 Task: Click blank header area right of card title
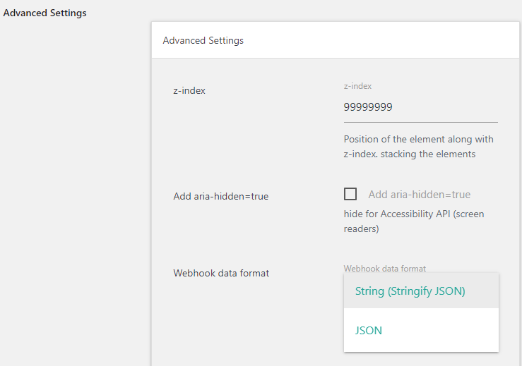388,40
